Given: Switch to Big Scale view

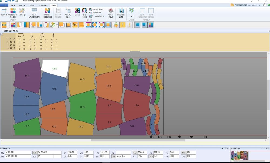Looking at the screenshot, I should [x=85, y=13].
